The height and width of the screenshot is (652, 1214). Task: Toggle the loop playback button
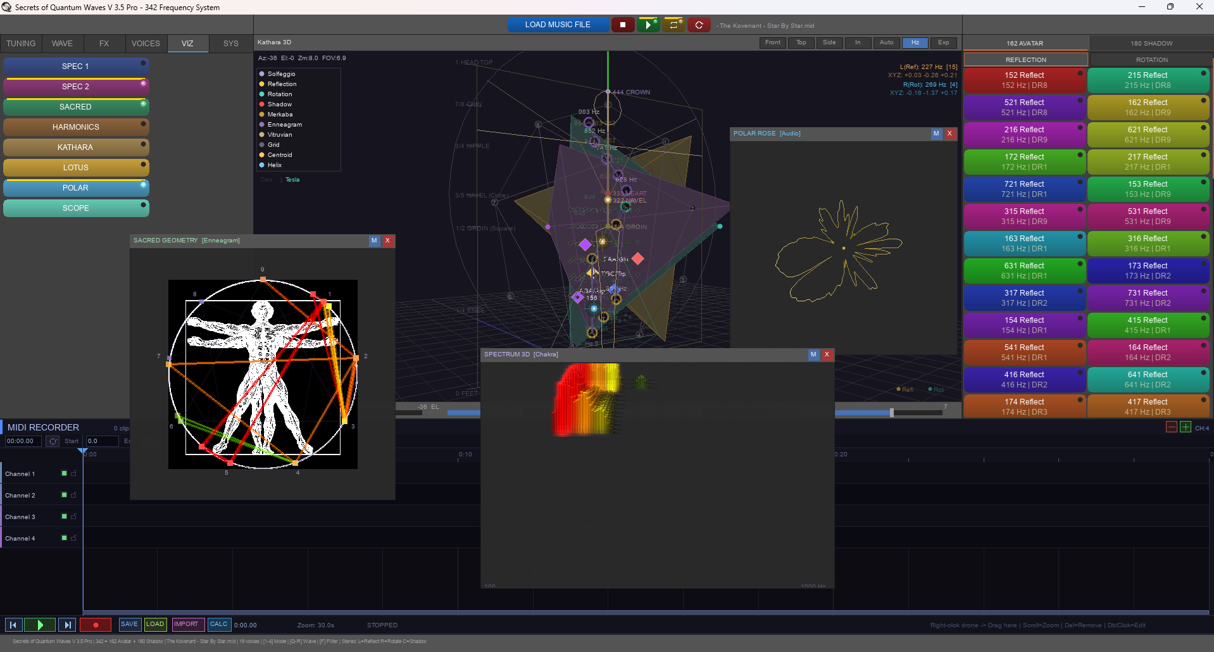coord(673,25)
